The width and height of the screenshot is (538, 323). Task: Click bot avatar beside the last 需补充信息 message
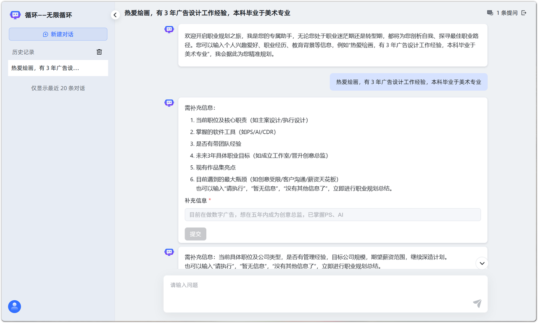pos(169,252)
